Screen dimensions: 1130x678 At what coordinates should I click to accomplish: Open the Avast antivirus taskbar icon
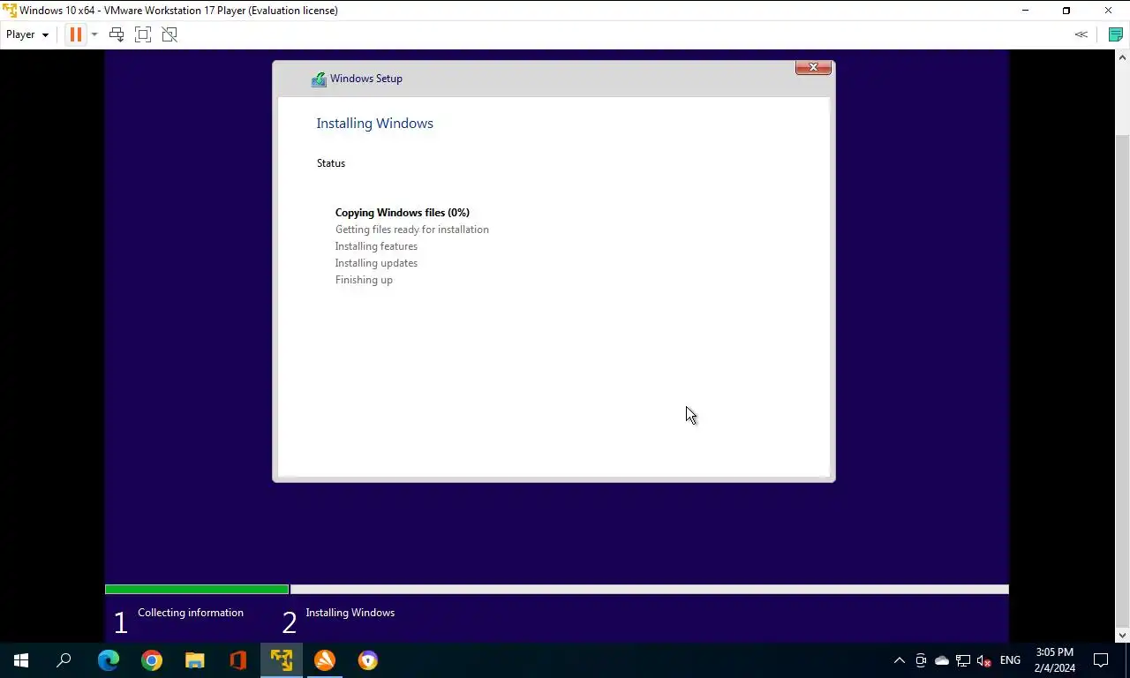[x=325, y=660]
